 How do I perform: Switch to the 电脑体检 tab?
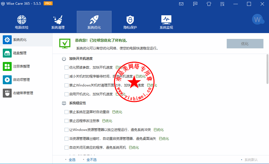pyautogui.click(x=22, y=22)
